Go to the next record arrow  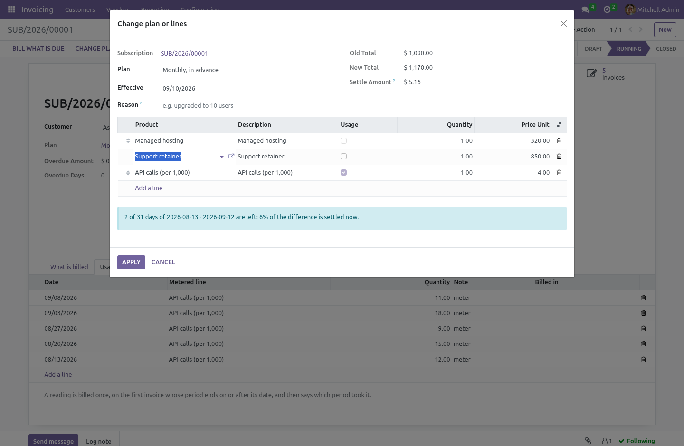tap(641, 29)
